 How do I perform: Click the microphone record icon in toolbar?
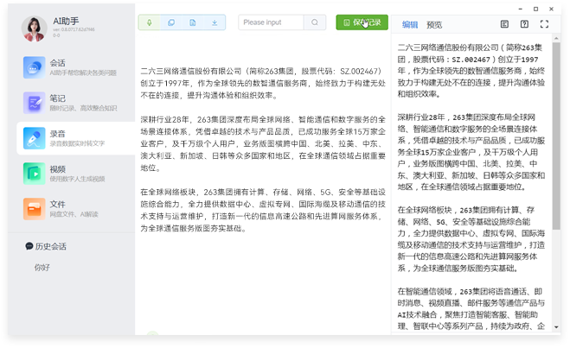coord(150,22)
